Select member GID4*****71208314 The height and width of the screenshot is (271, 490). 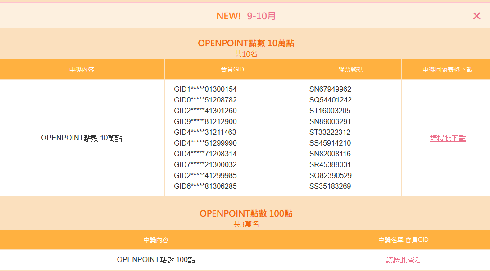pos(205,154)
